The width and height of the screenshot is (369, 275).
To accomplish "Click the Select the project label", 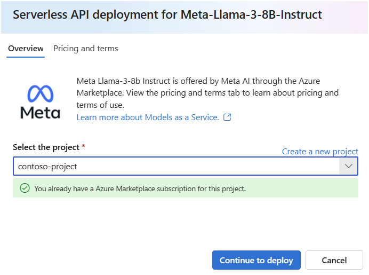I will point(46,147).
